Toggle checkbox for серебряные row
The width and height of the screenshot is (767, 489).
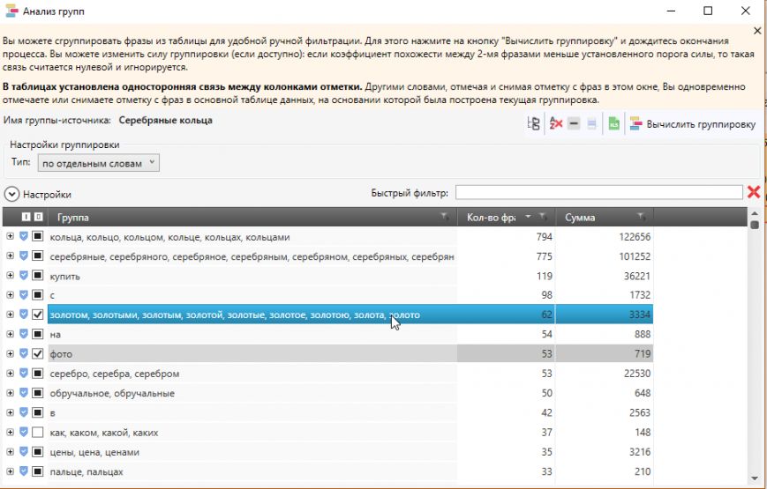coord(38,256)
